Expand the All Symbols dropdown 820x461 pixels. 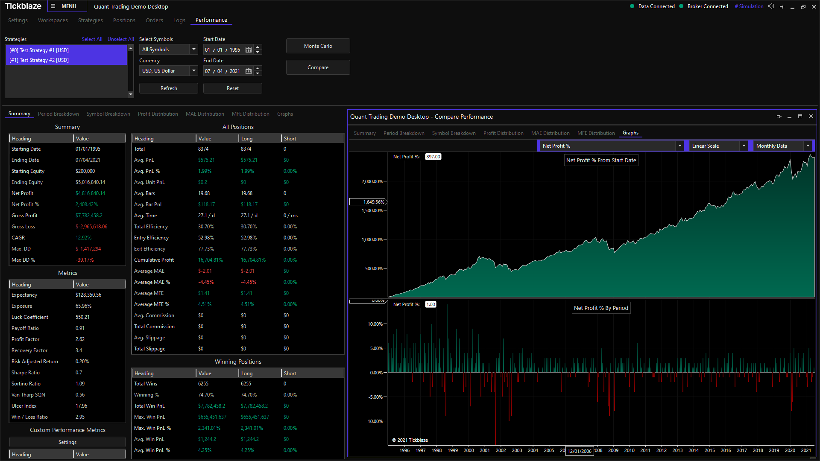(x=193, y=50)
